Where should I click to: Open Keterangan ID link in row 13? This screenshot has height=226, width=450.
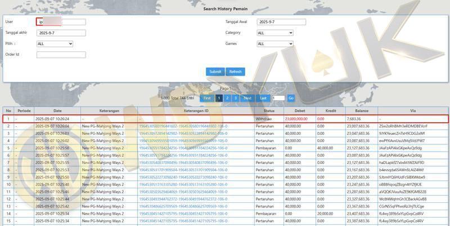(x=183, y=206)
